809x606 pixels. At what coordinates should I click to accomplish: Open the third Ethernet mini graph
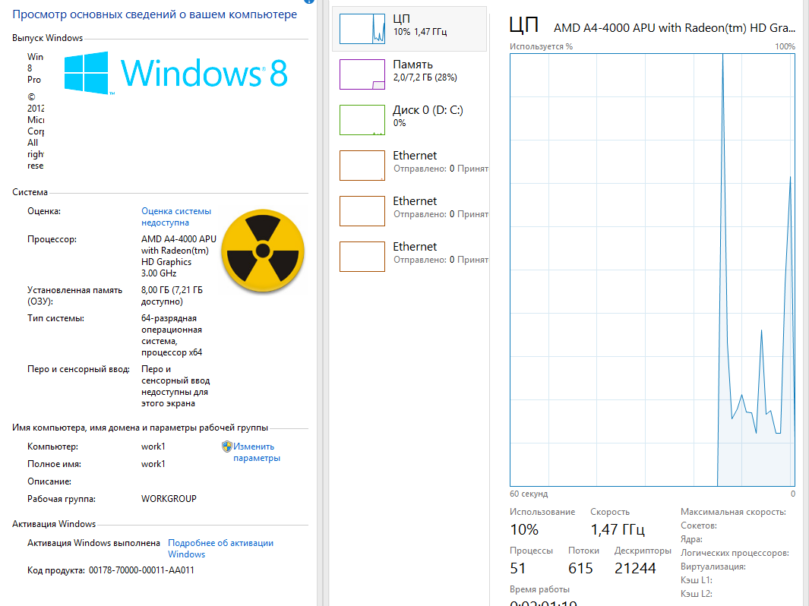pos(362,257)
